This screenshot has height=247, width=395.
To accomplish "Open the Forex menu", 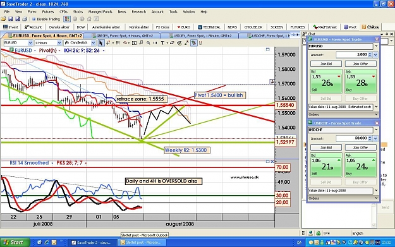I will [32, 12].
